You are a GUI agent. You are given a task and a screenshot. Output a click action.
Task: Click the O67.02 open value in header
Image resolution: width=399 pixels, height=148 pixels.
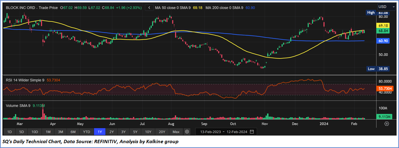click(x=66, y=8)
